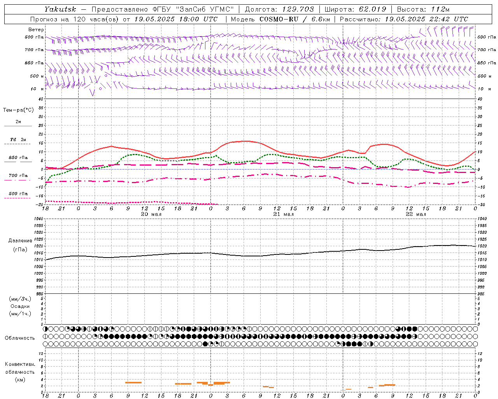Click the Долгота: 129.703 value
Screen dimensions: 498x399
(x=279, y=9)
